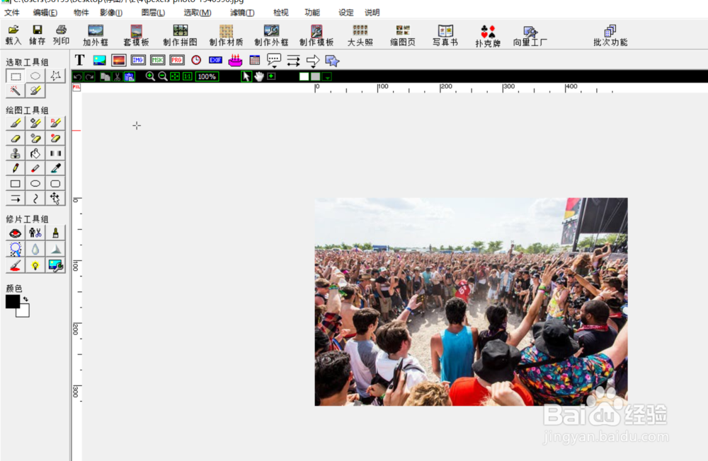Screen dimensions: 708x461
Task: Select the elliptical selection tool
Action: [35, 76]
